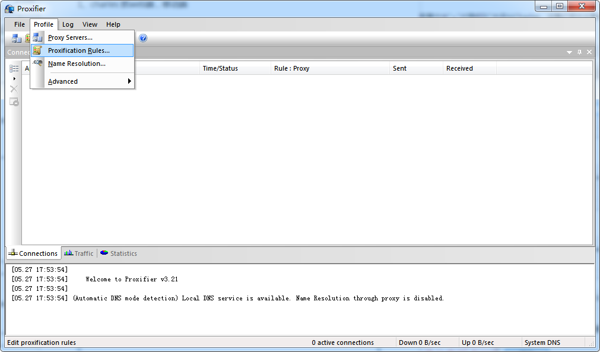Click the small expand arrow under list icon
Image resolution: width=600 pixels, height=352 pixels.
point(14,79)
